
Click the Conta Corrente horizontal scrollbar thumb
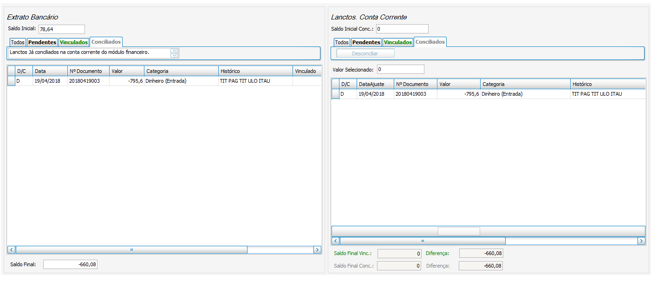coord(423,241)
